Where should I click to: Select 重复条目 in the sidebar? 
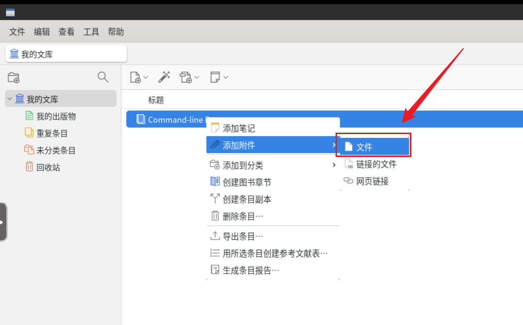point(52,133)
